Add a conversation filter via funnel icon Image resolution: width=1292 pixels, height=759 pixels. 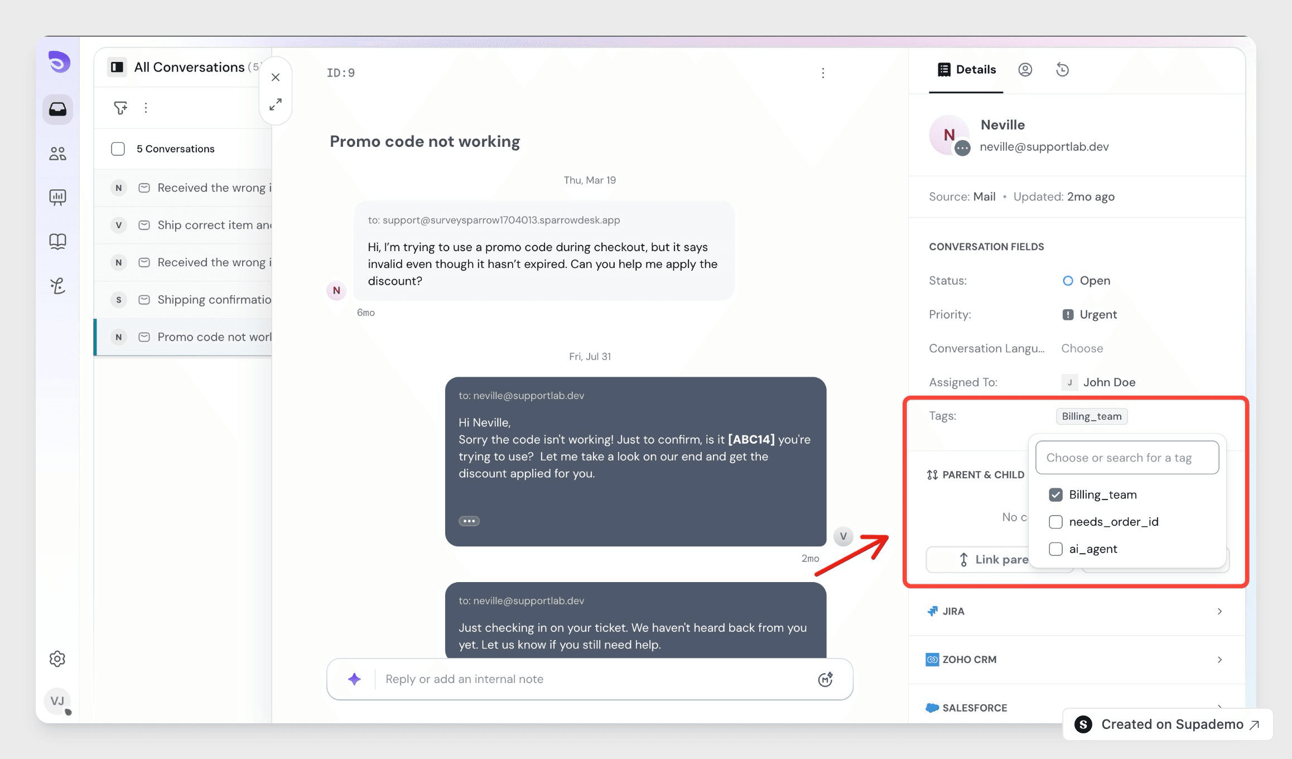tap(120, 108)
